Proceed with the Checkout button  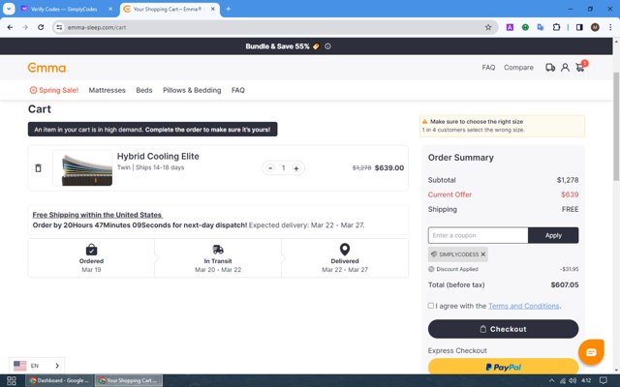tap(503, 329)
